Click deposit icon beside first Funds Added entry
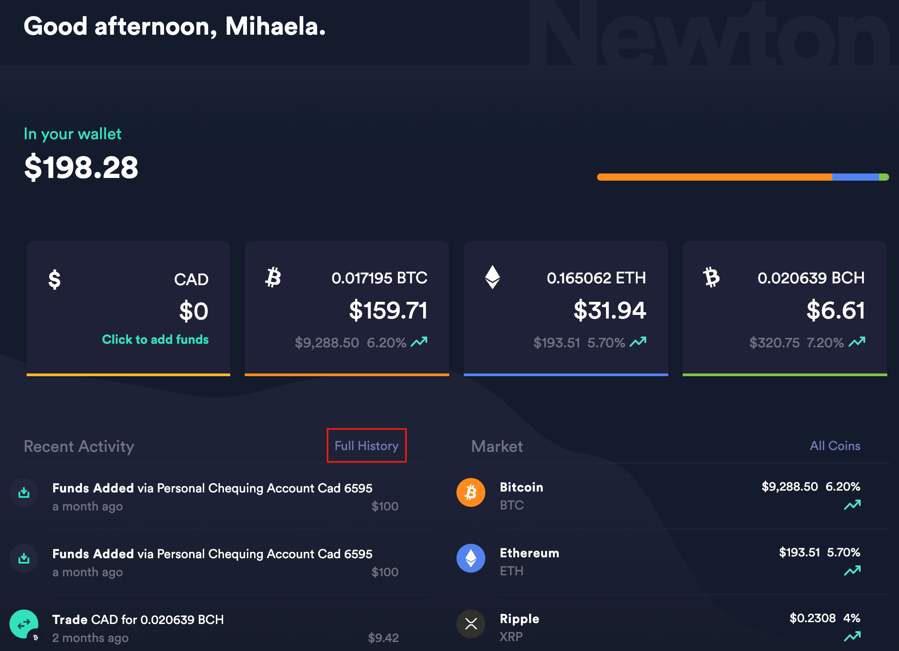This screenshot has height=651, width=899. click(x=24, y=492)
